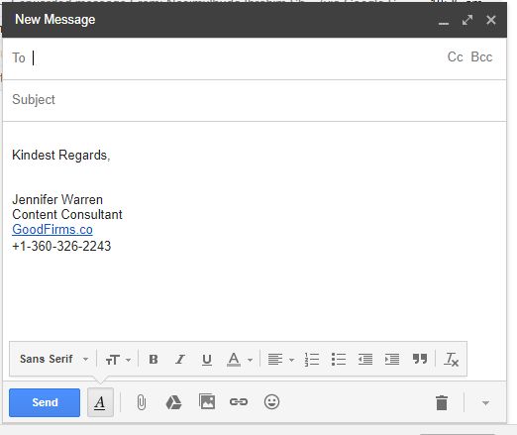Remove formatting with the Tx icon
Image resolution: width=517 pixels, height=435 pixels.
tap(451, 359)
